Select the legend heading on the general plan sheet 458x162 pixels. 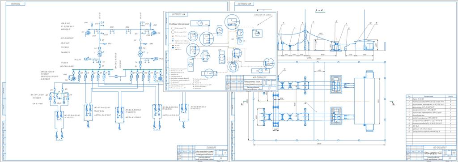pos(180,24)
